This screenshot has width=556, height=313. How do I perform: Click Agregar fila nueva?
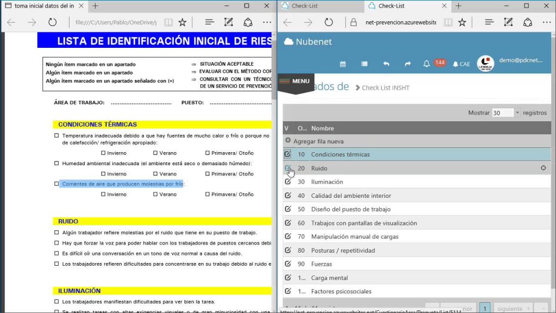click(318, 141)
